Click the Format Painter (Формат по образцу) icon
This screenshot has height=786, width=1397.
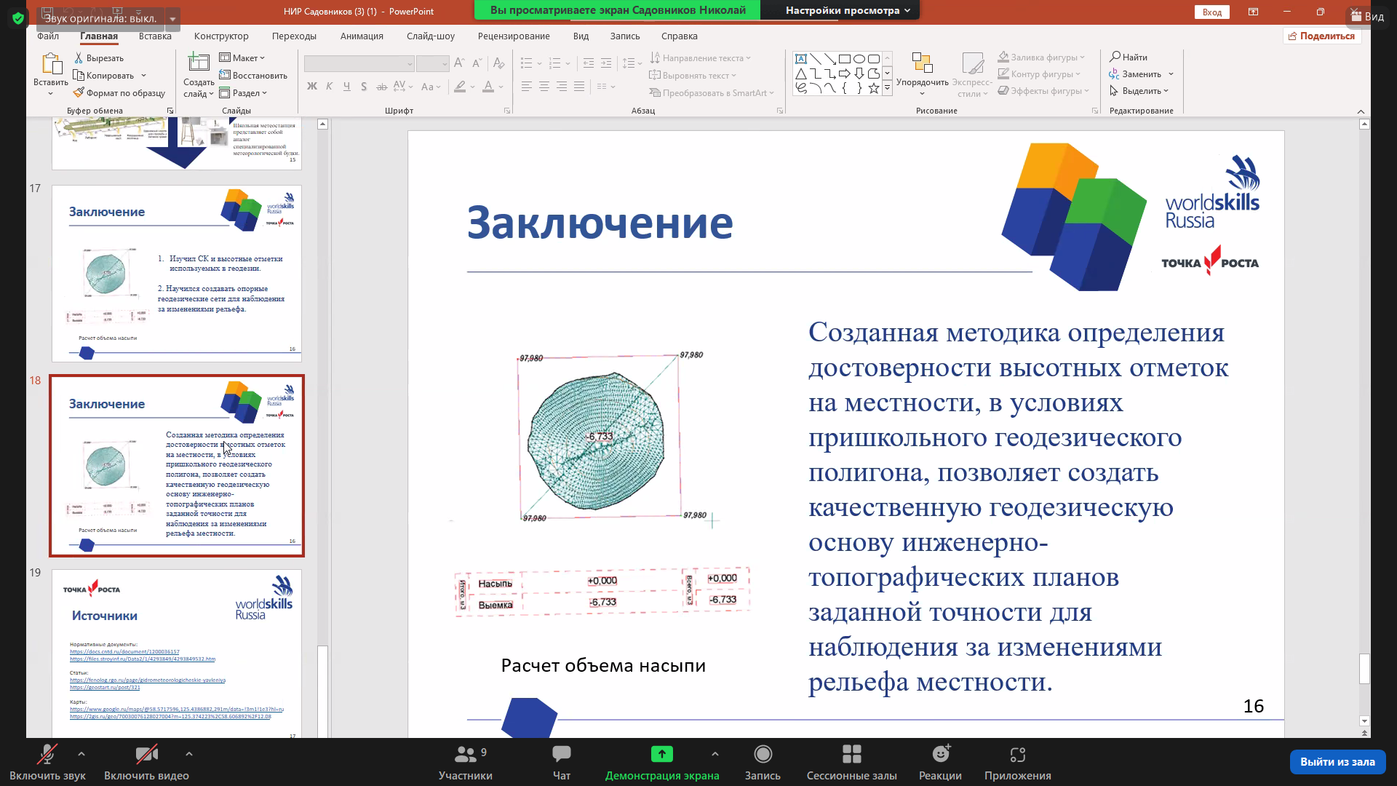coord(79,93)
